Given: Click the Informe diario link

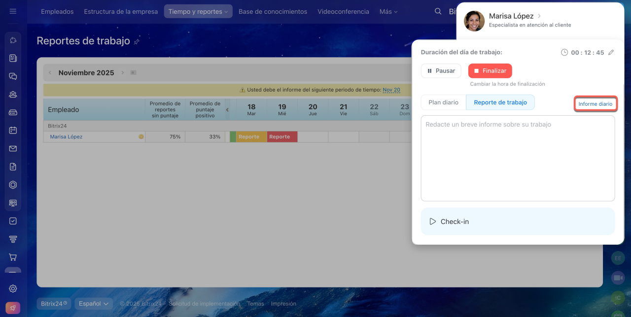Looking at the screenshot, I should tap(595, 104).
